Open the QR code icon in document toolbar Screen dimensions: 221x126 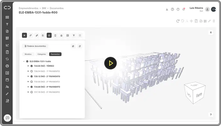pyautogui.click(x=205, y=21)
